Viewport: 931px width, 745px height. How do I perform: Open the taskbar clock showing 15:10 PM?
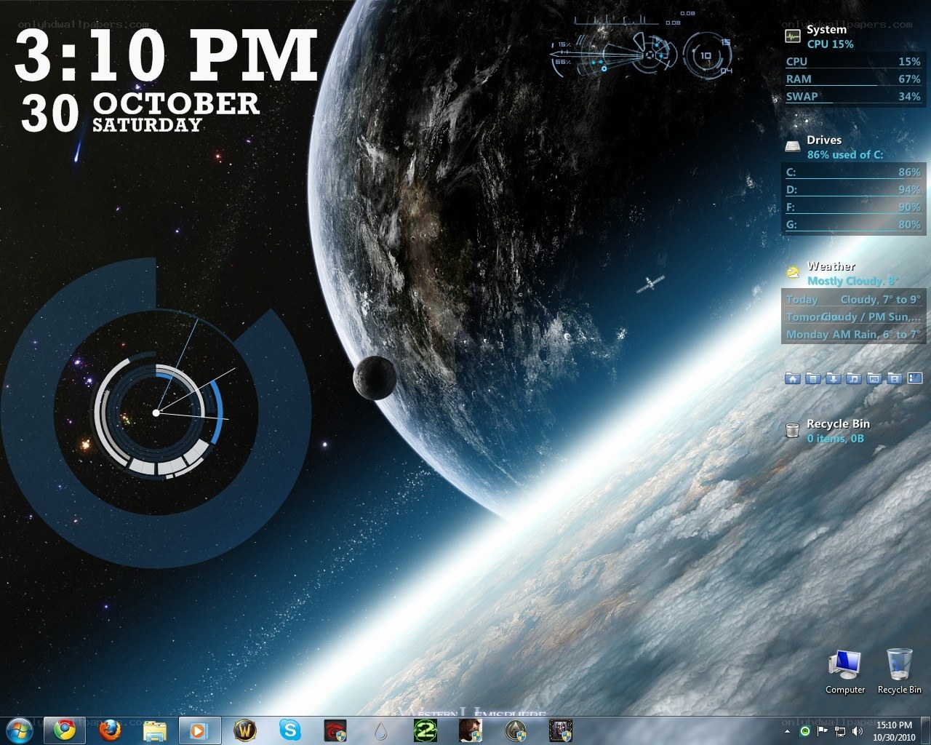[x=894, y=730]
